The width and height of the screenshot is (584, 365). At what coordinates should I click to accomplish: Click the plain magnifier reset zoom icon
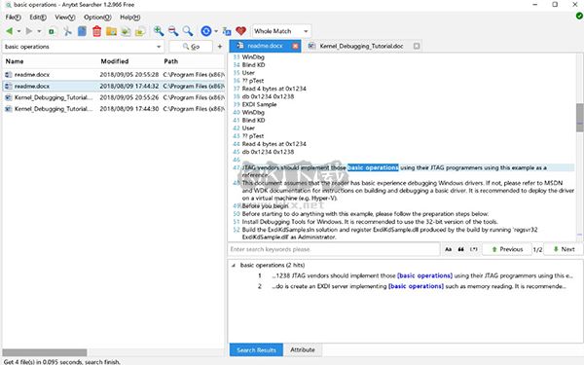[x=188, y=31]
